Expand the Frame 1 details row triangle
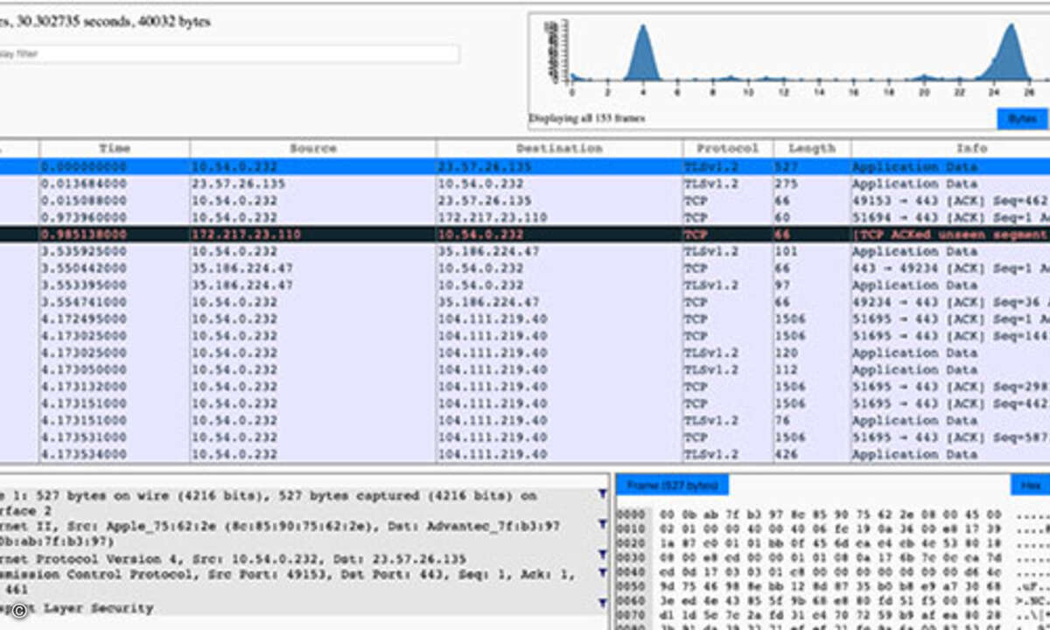This screenshot has width=1050, height=630. pyautogui.click(x=602, y=495)
